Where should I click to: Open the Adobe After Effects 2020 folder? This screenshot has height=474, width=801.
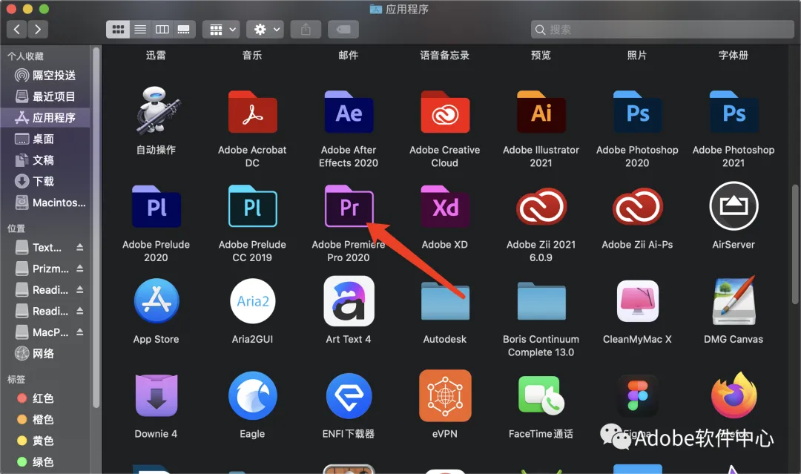click(349, 112)
